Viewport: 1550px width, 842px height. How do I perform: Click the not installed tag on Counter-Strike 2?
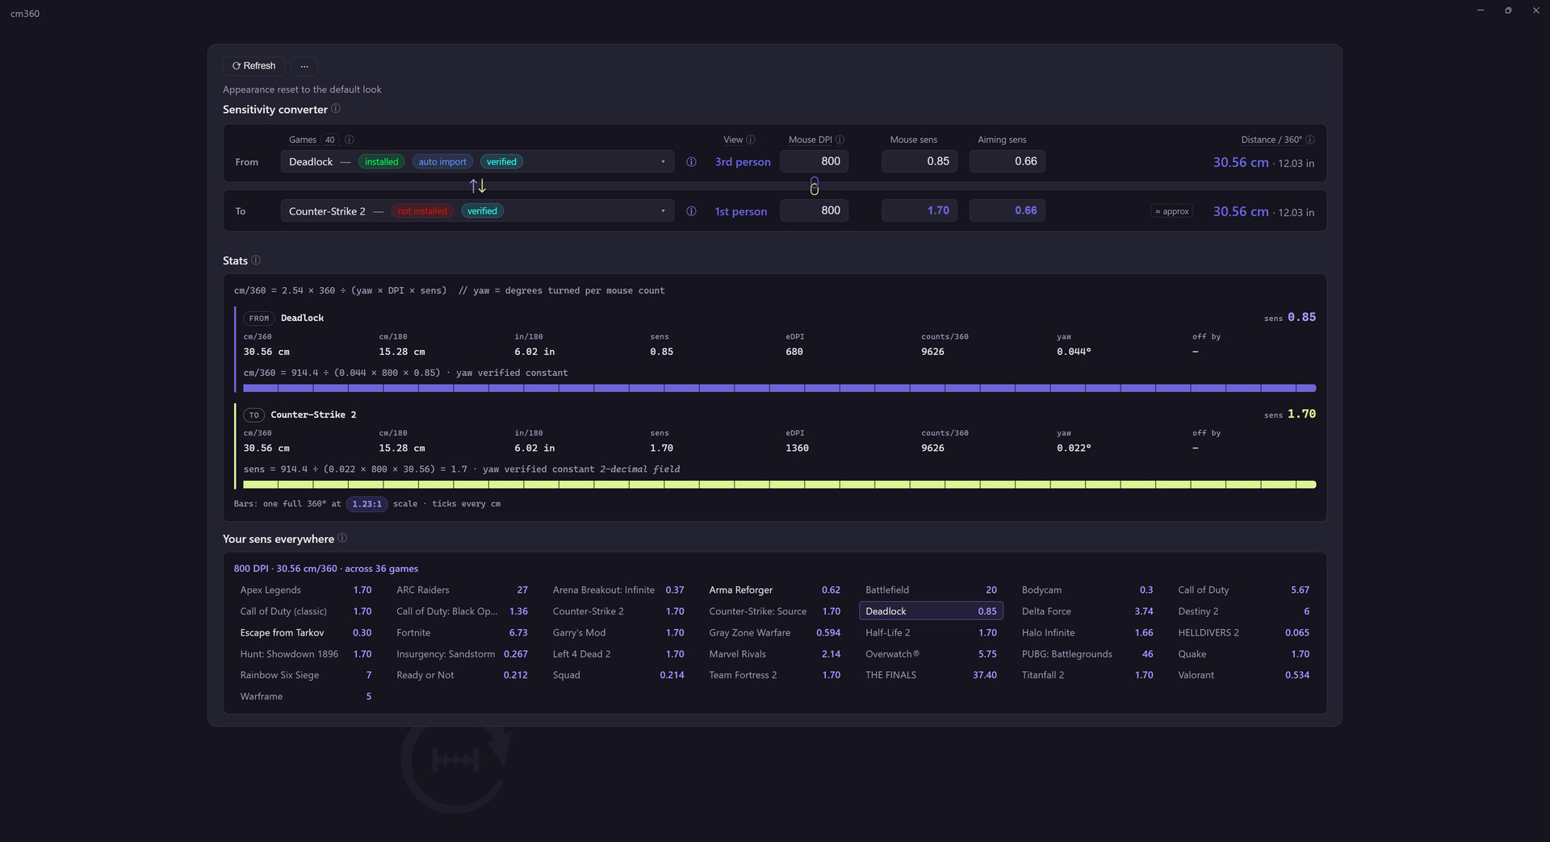click(422, 211)
